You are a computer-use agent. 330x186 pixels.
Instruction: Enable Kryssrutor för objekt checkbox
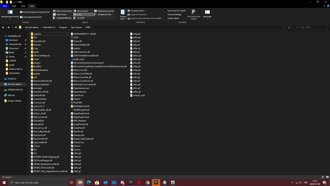pyautogui.click(x=165, y=11)
